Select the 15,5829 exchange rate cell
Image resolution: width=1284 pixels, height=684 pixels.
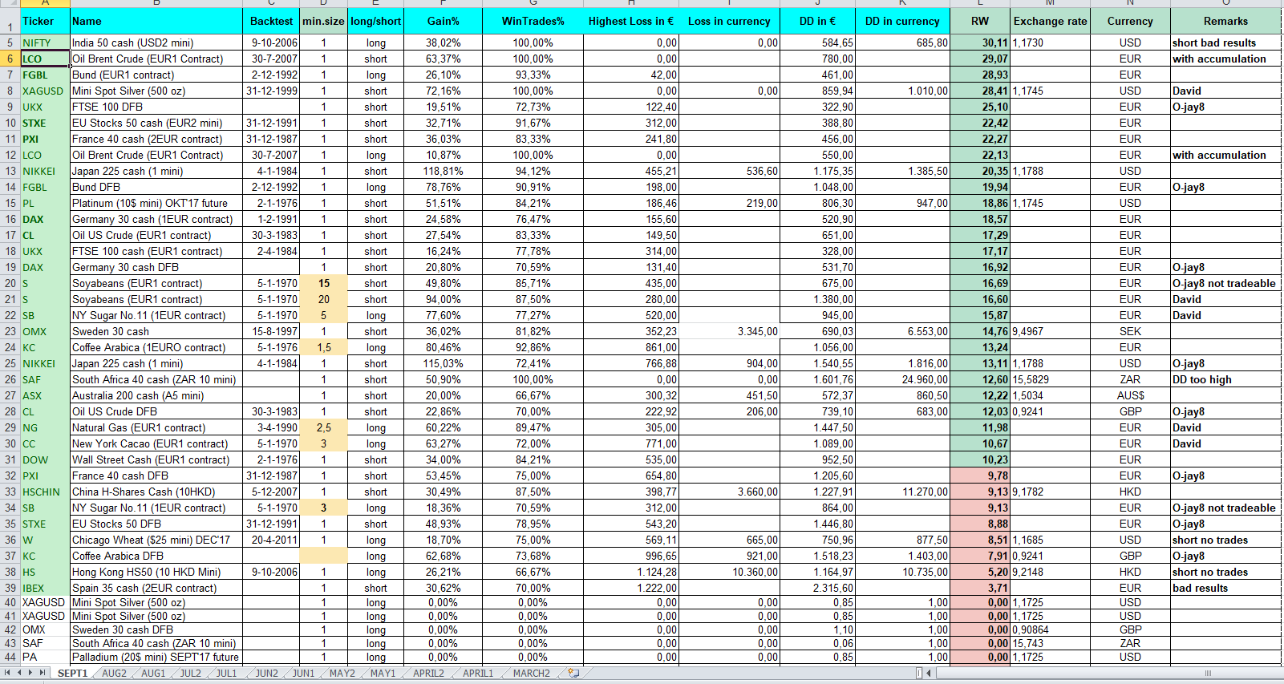tap(1050, 379)
